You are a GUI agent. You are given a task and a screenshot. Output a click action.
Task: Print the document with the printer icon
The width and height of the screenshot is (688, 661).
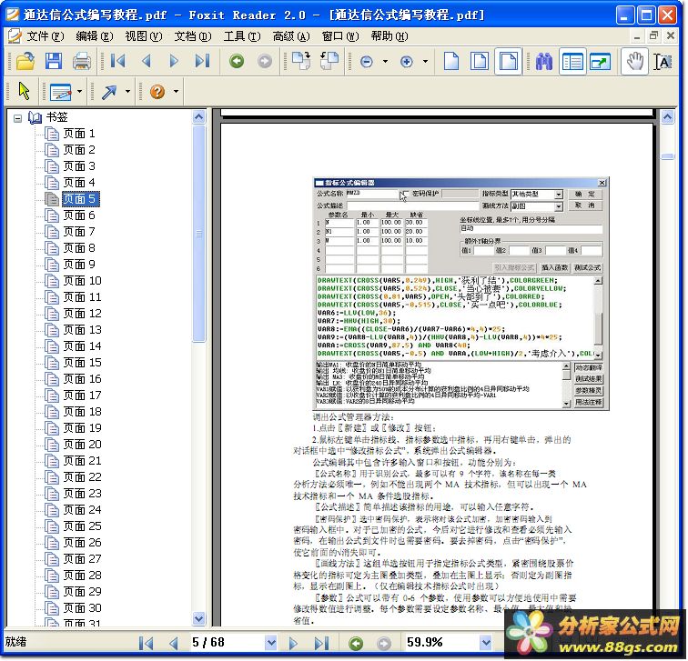pos(82,61)
